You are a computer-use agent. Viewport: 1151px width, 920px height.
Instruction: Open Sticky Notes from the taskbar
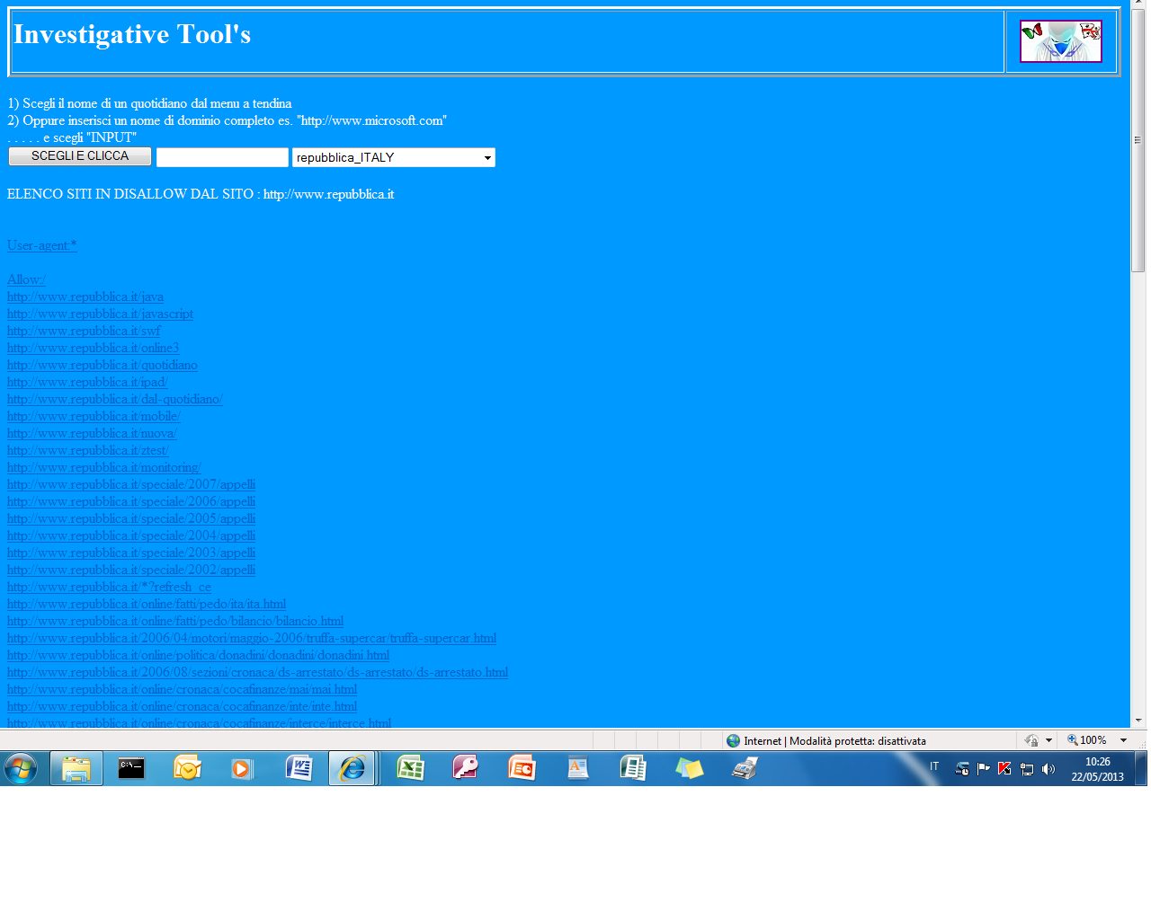click(x=689, y=768)
